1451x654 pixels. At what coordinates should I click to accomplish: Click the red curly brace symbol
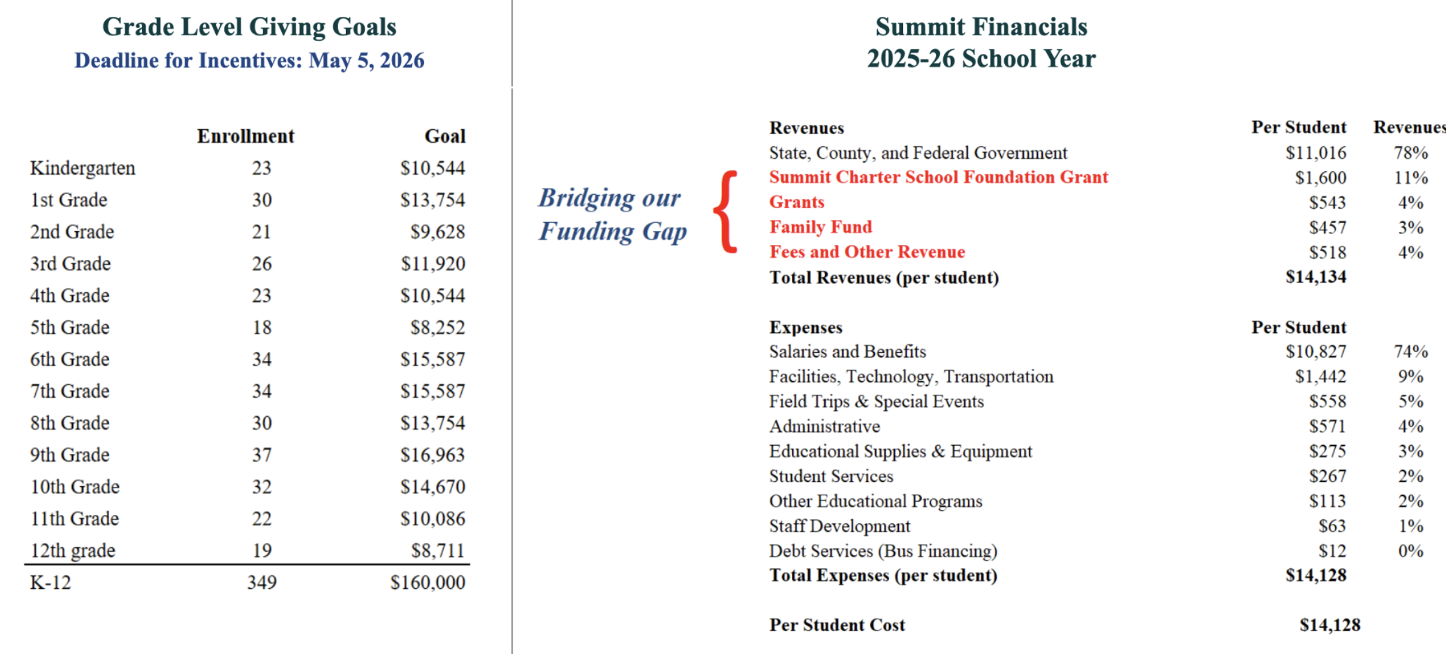(725, 212)
